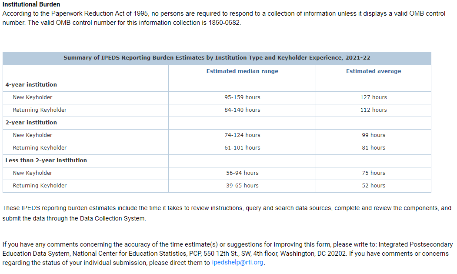Click the Institutional Burden heading
Screen dimensions: 457x274
click(x=31, y=4)
